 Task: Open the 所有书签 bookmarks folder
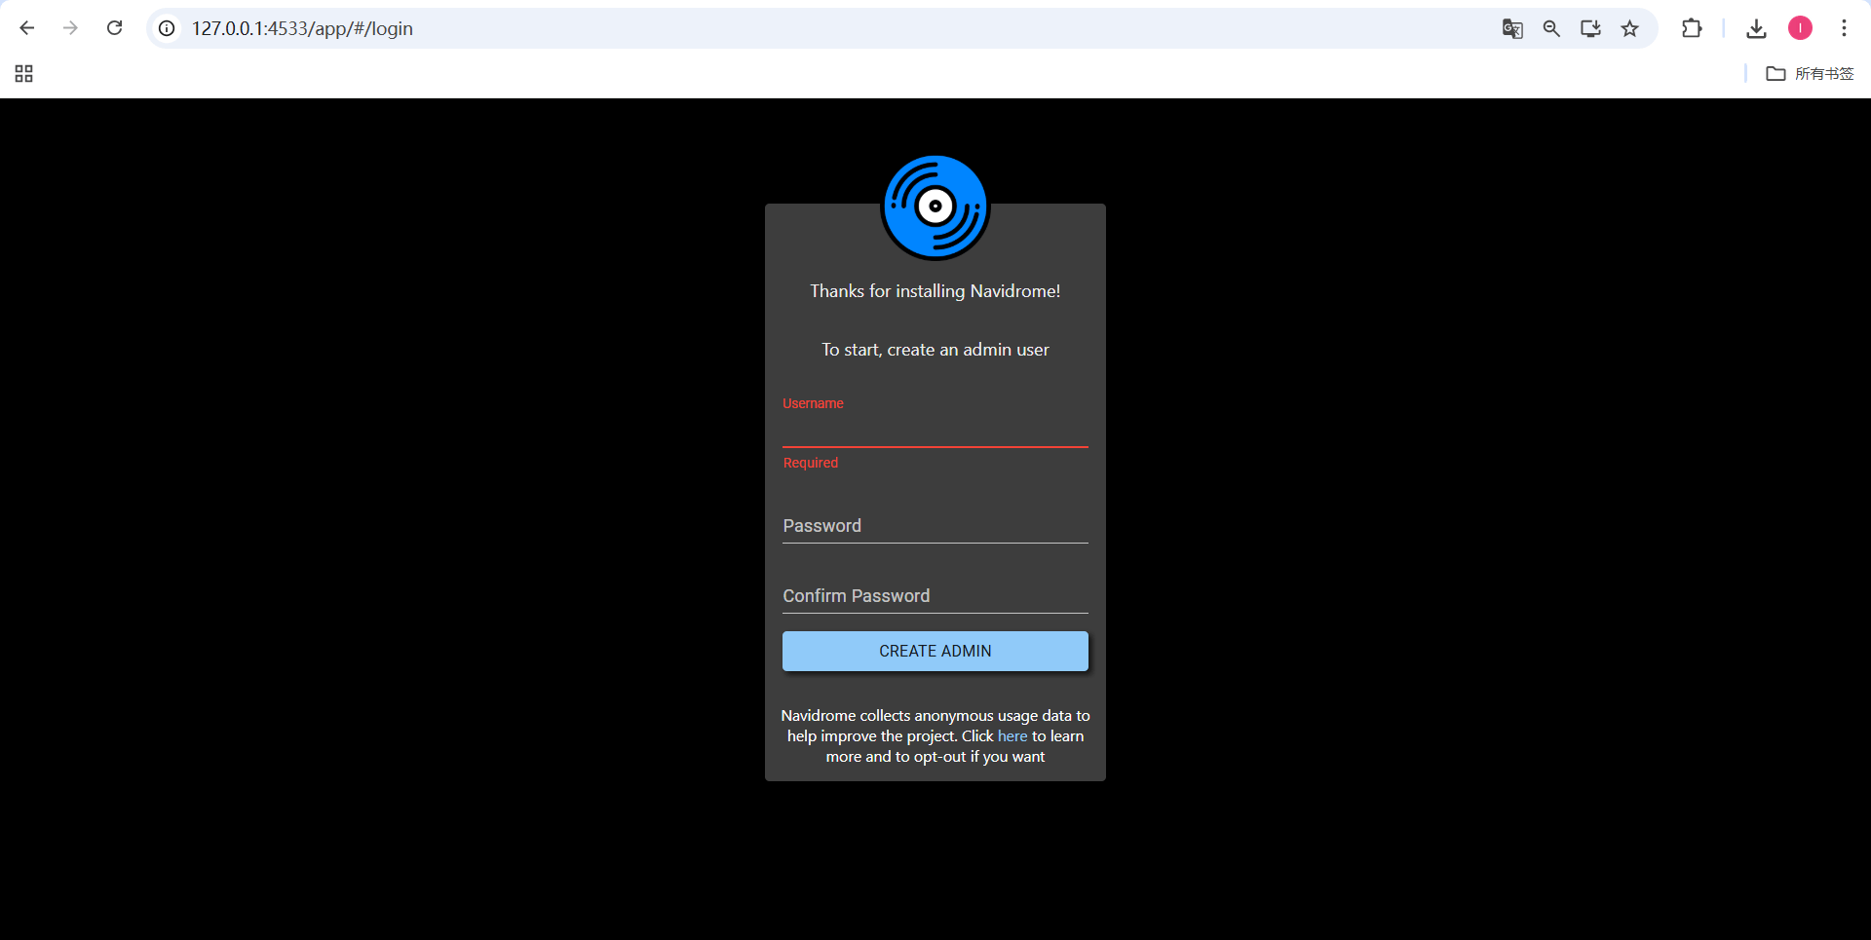(x=1810, y=74)
